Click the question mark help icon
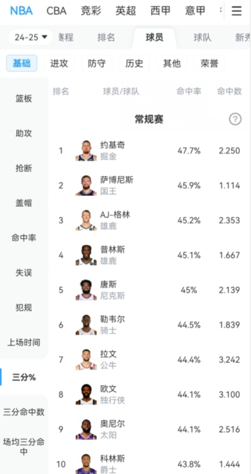The image size is (251, 474). tap(235, 119)
